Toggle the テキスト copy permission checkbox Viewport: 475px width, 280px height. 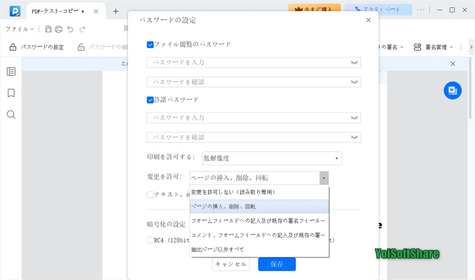click(x=150, y=195)
